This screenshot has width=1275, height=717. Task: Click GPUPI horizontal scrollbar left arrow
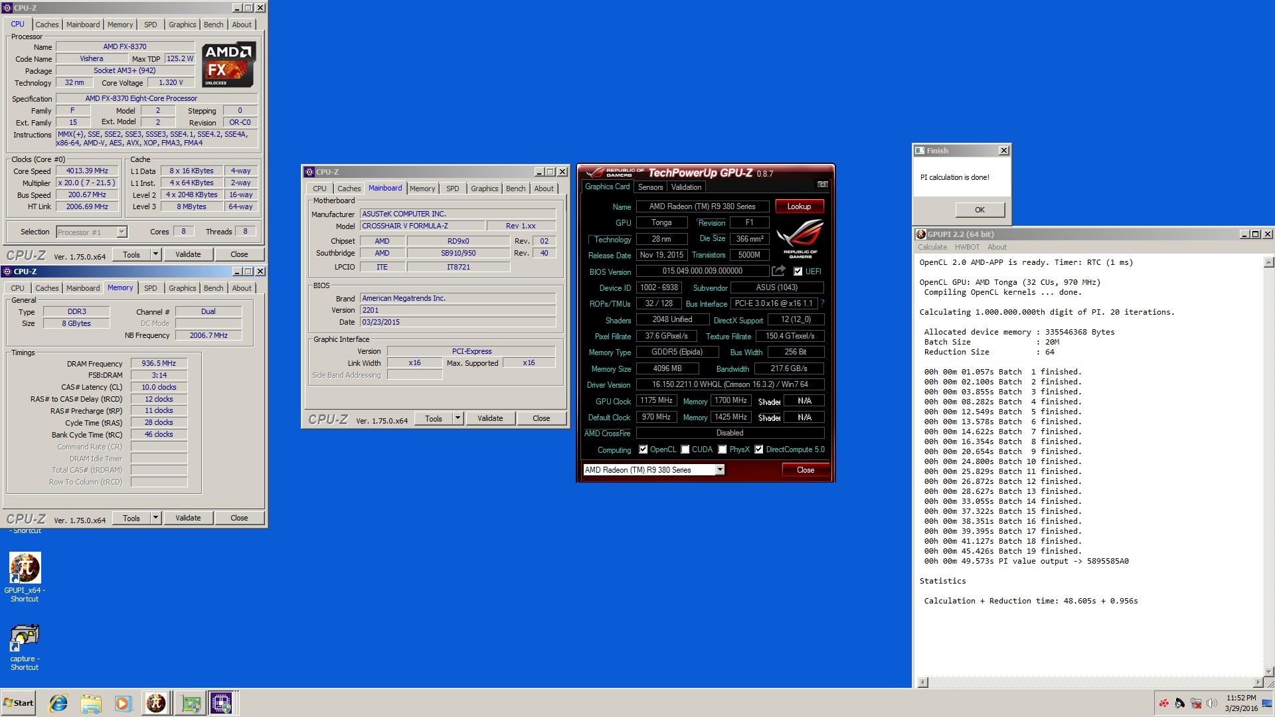point(922,682)
